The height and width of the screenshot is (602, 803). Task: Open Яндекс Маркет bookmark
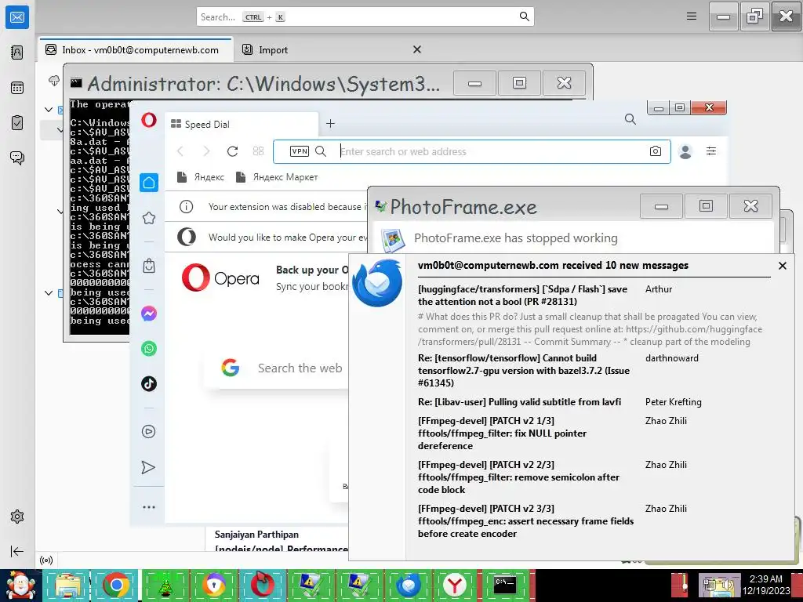(x=277, y=177)
